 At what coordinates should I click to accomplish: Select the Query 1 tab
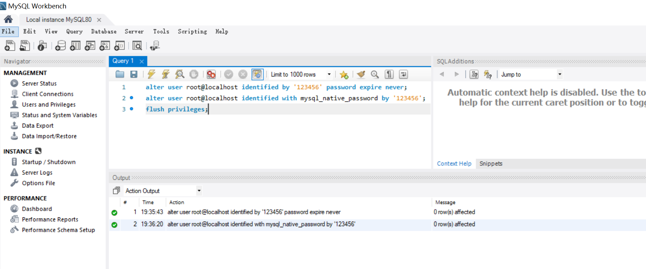[123, 61]
